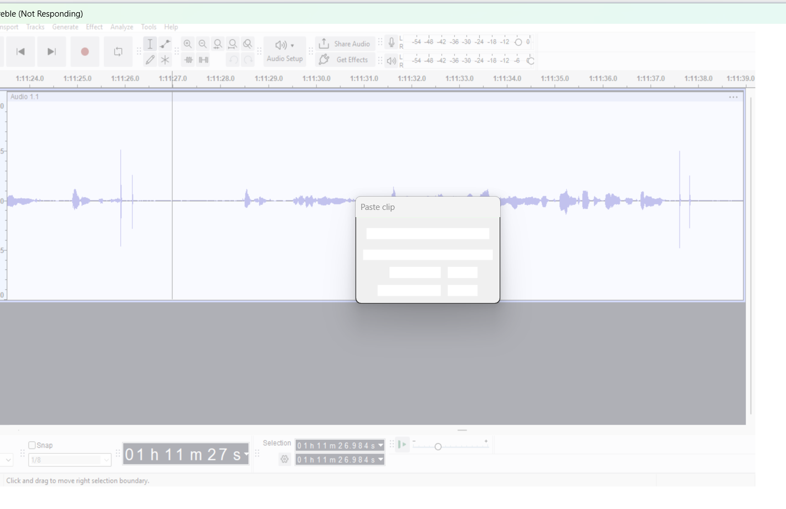Skip to the end of the project
Image resolution: width=786 pixels, height=509 pixels.
pos(52,52)
